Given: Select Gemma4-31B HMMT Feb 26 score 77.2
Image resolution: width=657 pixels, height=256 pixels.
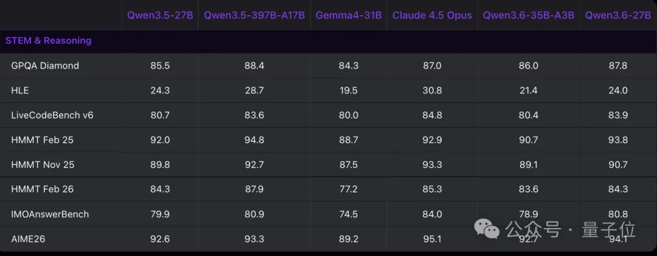Looking at the screenshot, I should click(x=349, y=189).
